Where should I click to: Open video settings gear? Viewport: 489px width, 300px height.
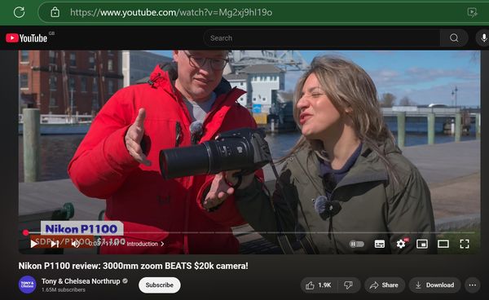401,244
